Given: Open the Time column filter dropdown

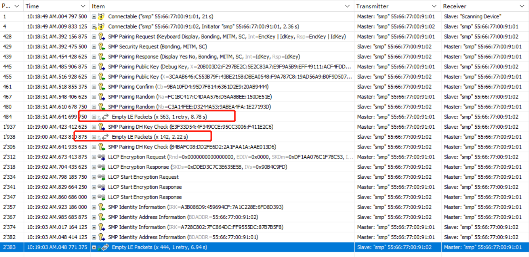Looking at the screenshot, I should pyautogui.click(x=82, y=6).
